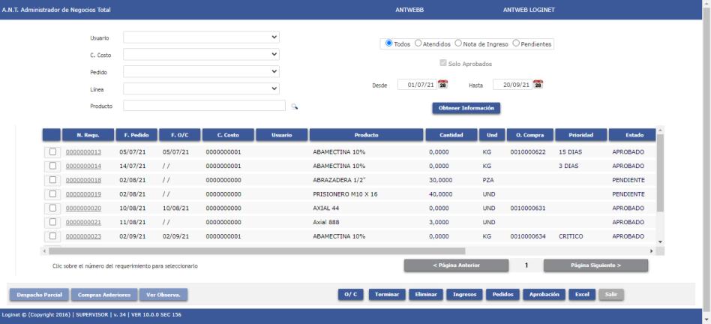
Task: Click the ANTWEB LOGINET header item
Action: tap(529, 10)
